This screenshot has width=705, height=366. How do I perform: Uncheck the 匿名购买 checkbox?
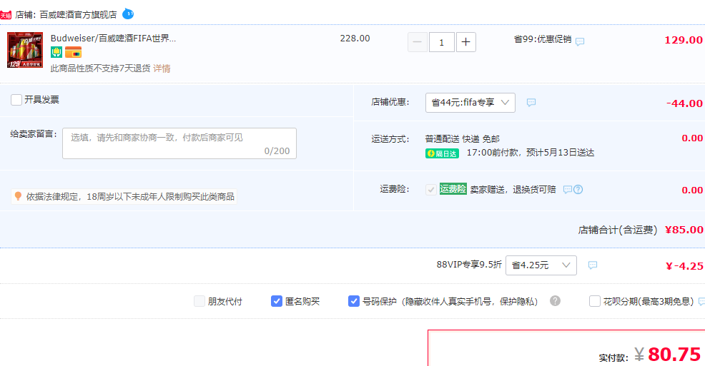coord(277,301)
